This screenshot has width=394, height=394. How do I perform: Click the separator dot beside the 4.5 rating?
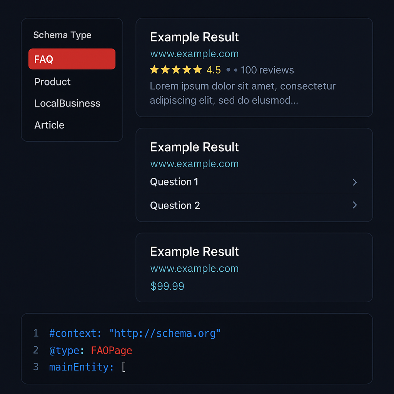(x=229, y=70)
